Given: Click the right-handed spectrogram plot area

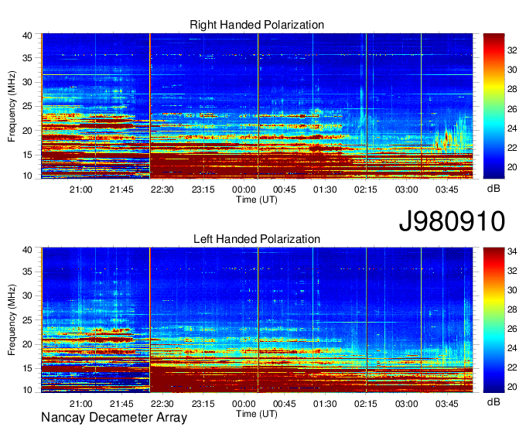Looking at the screenshot, I should (257, 106).
